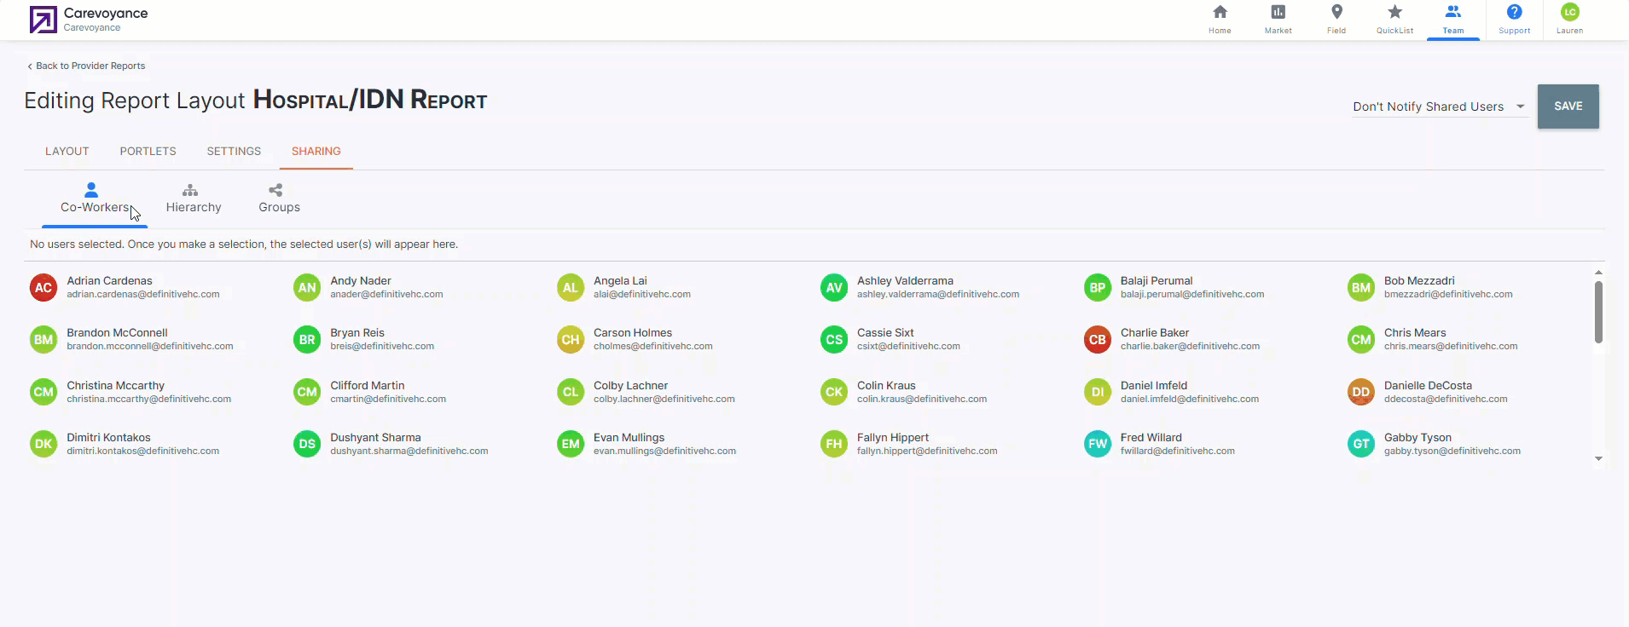Click the Dushyant Sharma name
The width and height of the screenshot is (1629, 627).
[x=376, y=438]
